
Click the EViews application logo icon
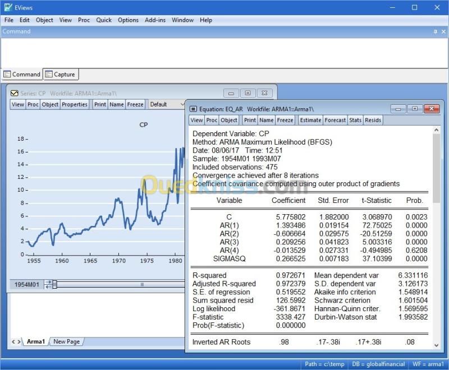coord(8,7)
